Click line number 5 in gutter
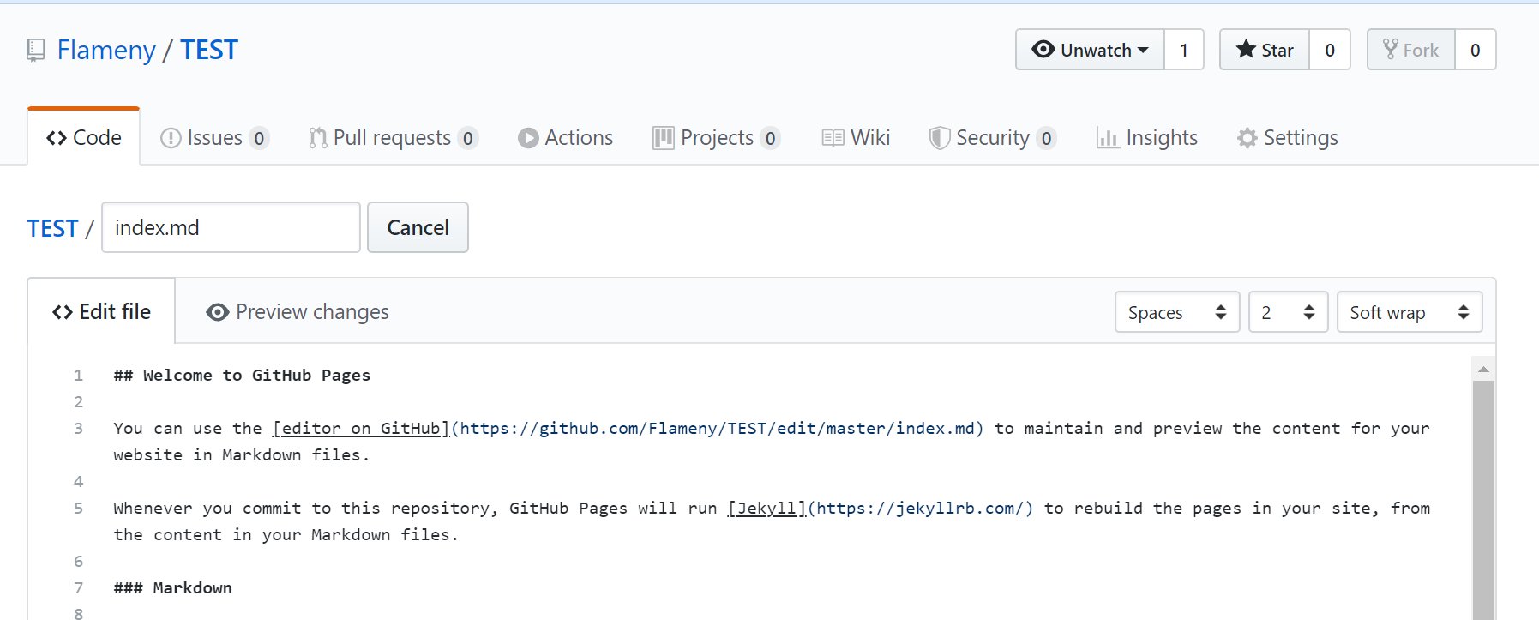 pos(78,508)
